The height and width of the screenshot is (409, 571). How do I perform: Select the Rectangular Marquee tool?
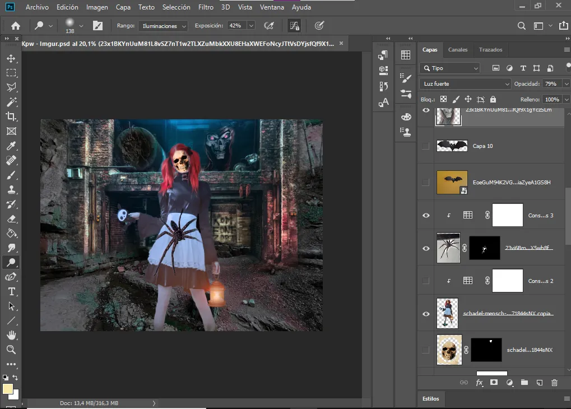(11, 73)
